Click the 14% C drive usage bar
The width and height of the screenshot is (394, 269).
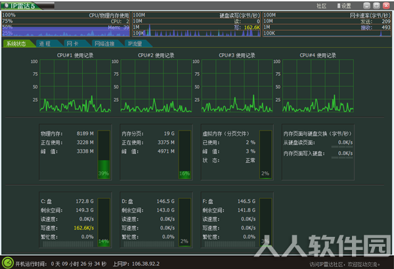[x=104, y=222]
